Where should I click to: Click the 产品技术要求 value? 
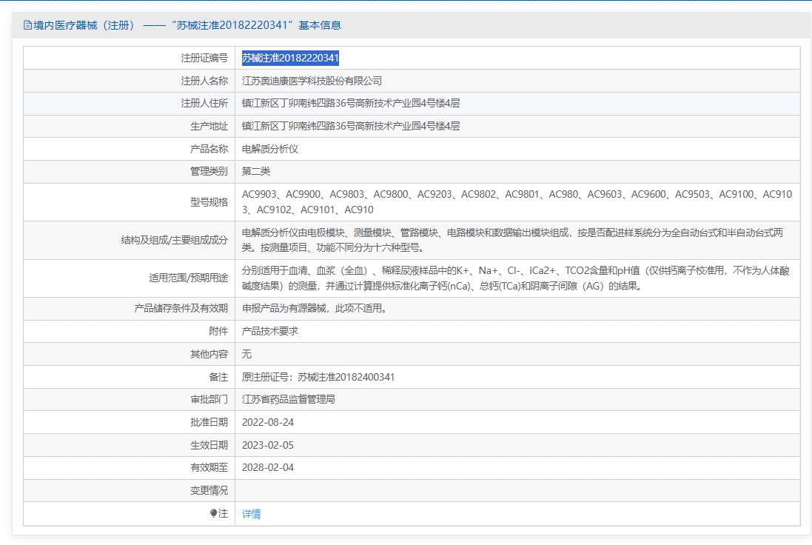pos(270,331)
